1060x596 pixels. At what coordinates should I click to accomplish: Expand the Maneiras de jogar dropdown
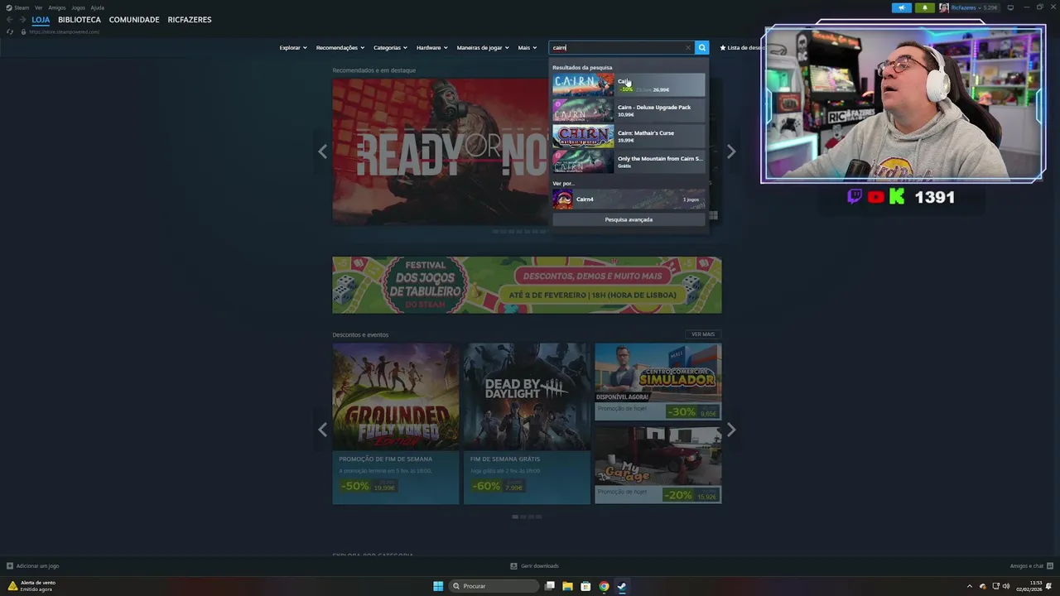pyautogui.click(x=483, y=48)
